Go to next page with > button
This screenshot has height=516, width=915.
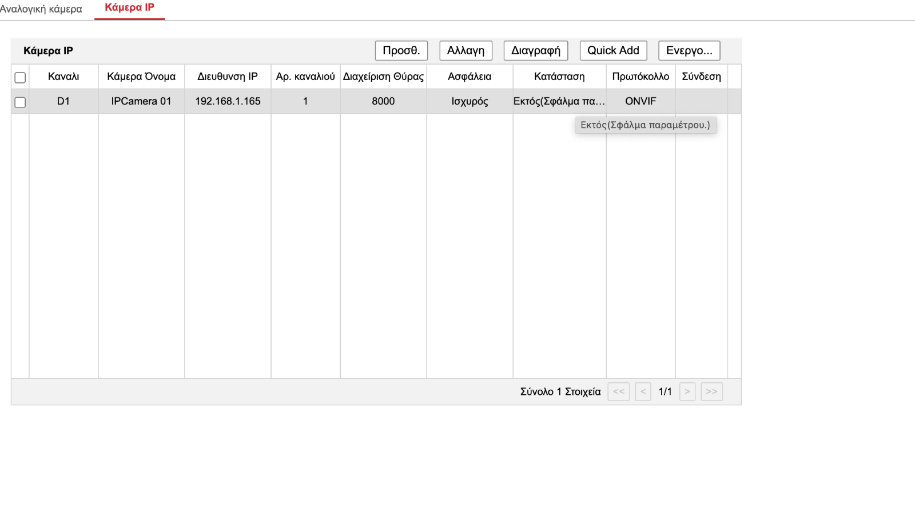(x=687, y=391)
